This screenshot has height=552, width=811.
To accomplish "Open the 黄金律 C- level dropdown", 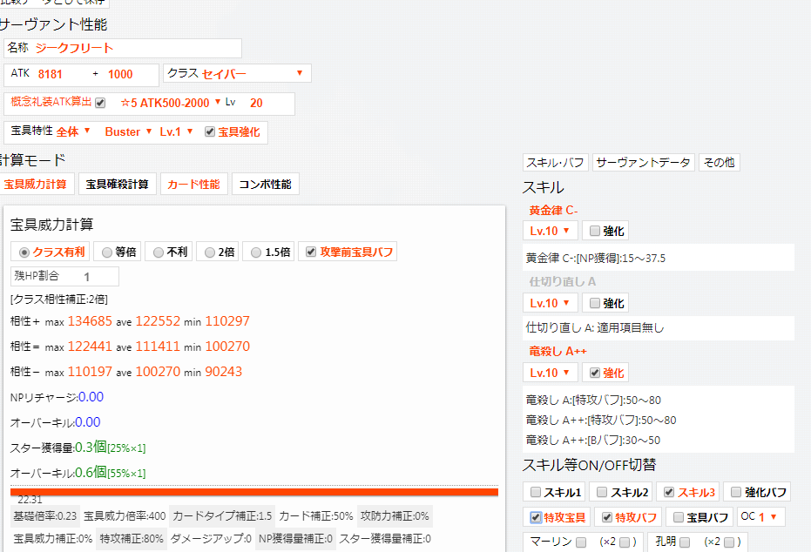I will coord(551,231).
